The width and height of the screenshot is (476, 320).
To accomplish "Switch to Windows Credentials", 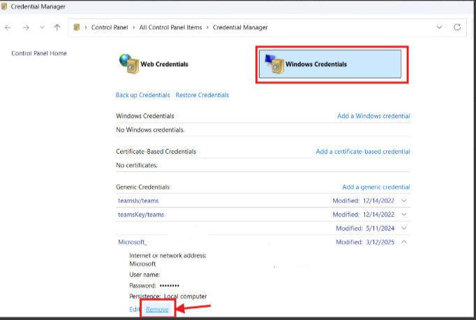I will [x=330, y=64].
